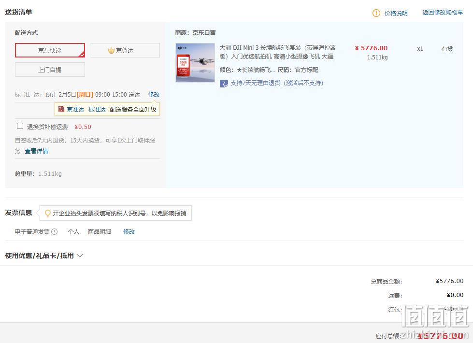Enable 退换货补偿运费 checkbox
This screenshot has height=343, width=473.
pos(20,126)
